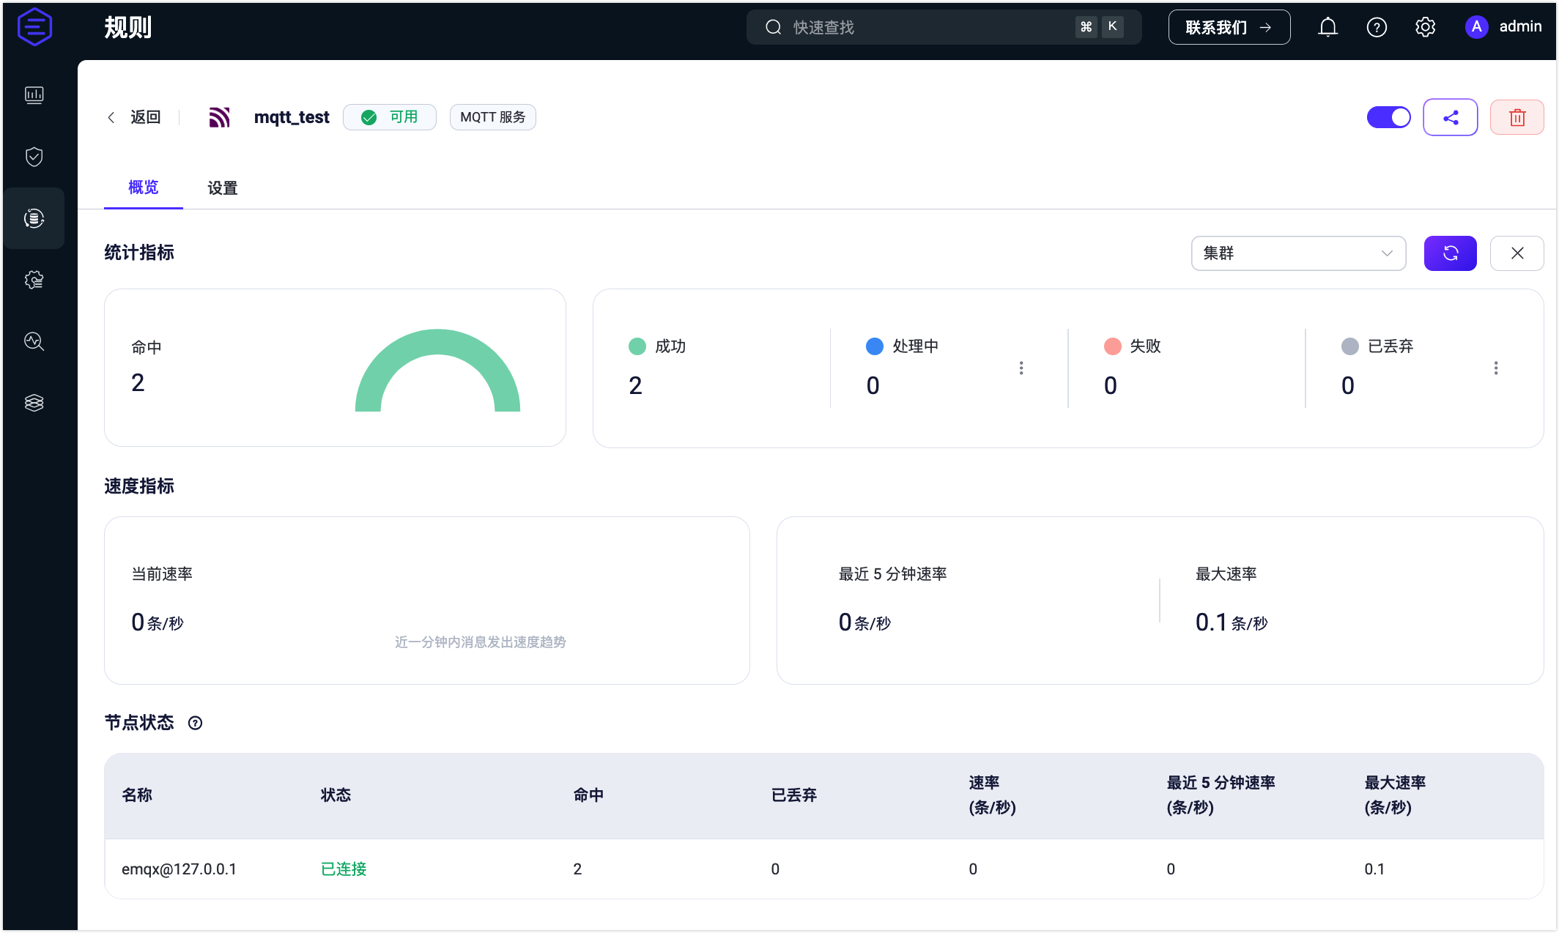Click the 已连接 status text
The image size is (1559, 933).
[344, 869]
